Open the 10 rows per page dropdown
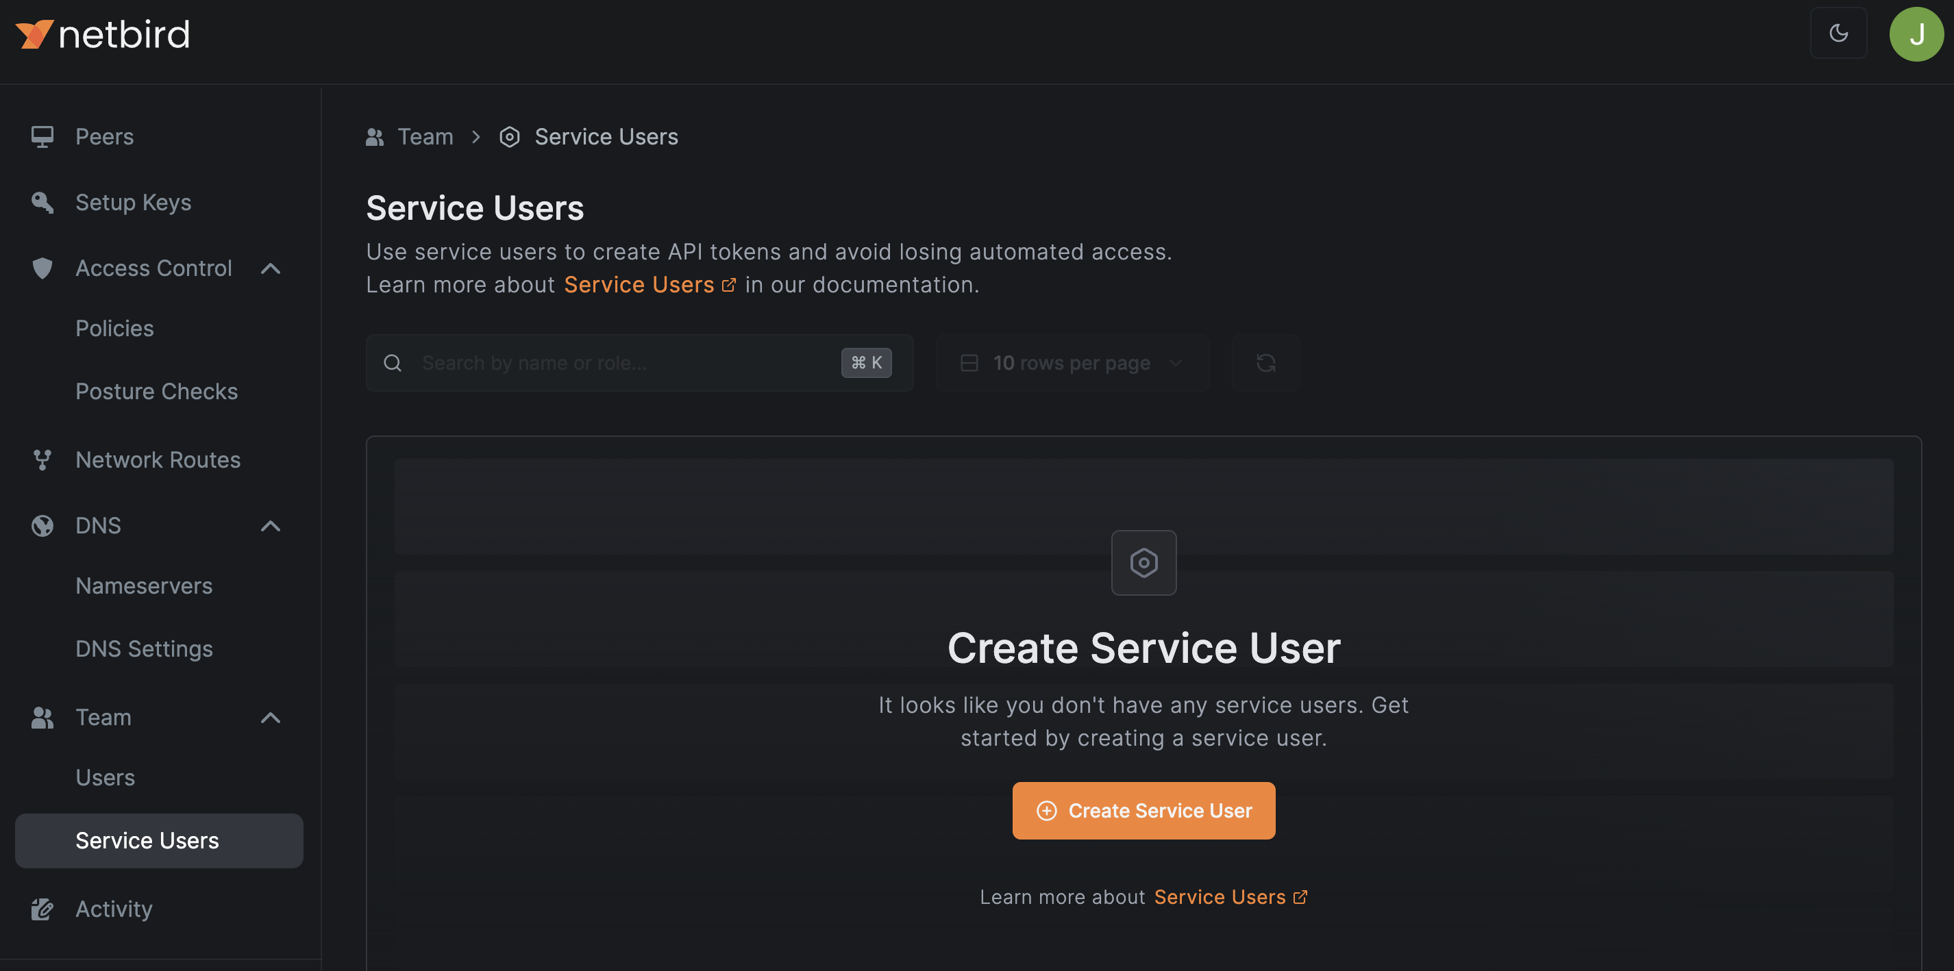This screenshot has height=971, width=1954. tap(1072, 362)
